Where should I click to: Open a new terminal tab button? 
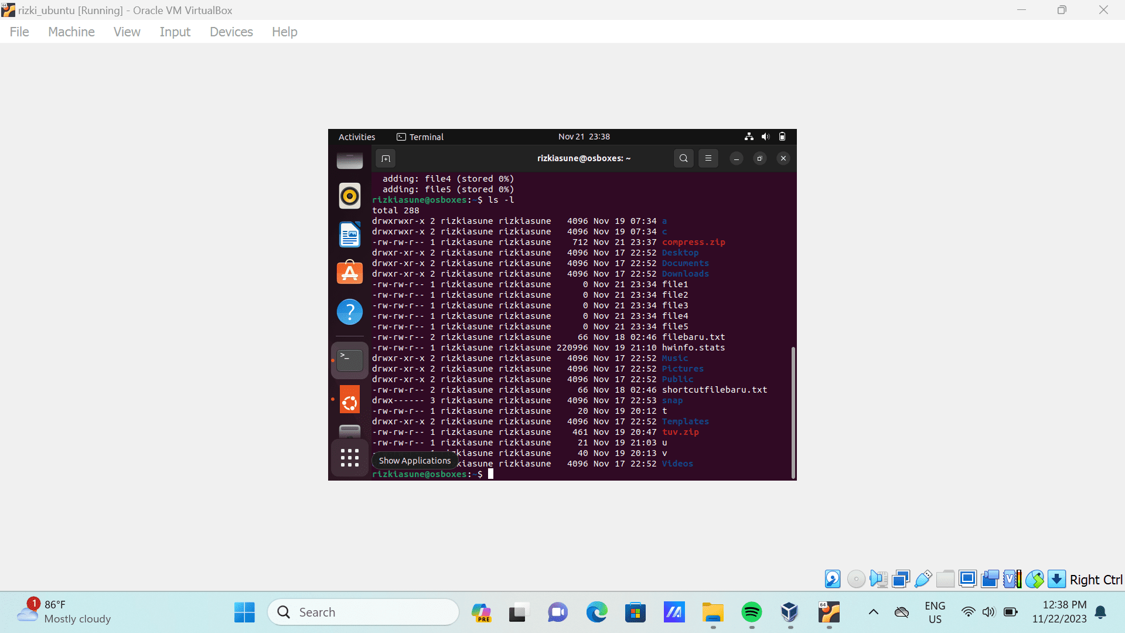click(x=386, y=158)
